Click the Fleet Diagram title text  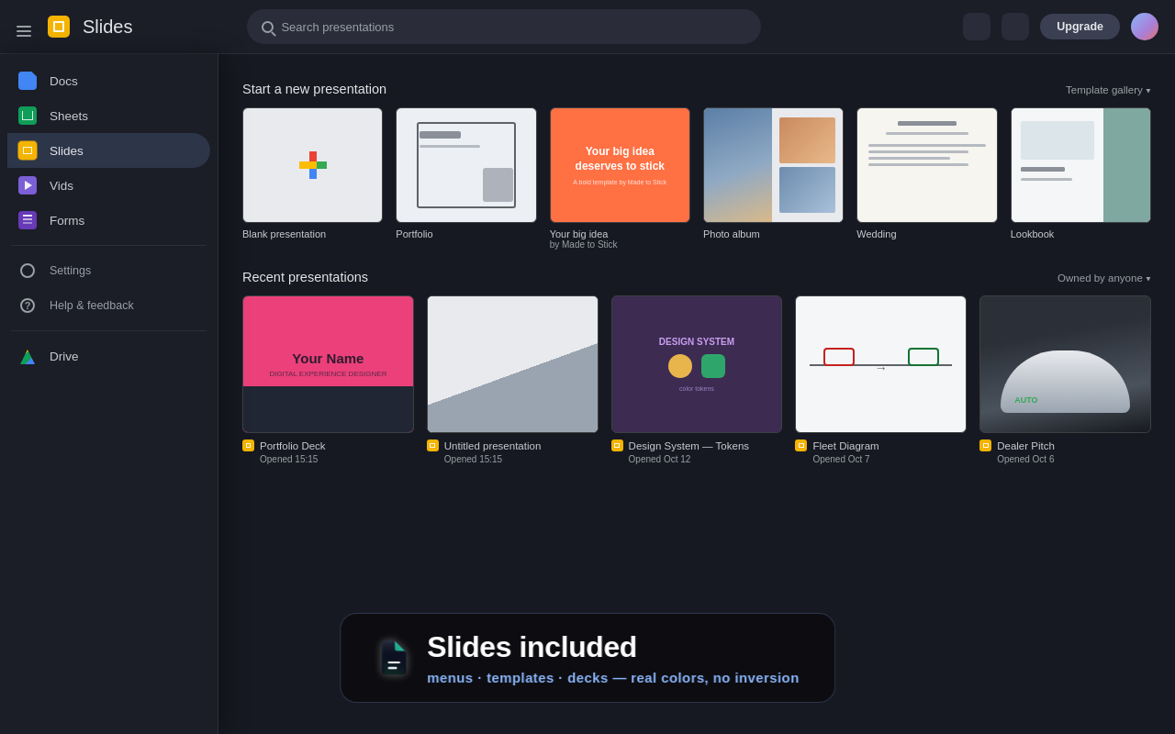point(845,446)
